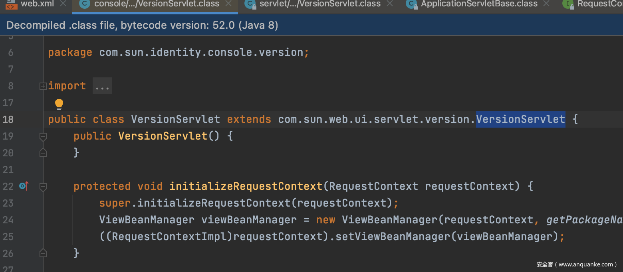Click the intention lightbulb icon

coord(59,104)
